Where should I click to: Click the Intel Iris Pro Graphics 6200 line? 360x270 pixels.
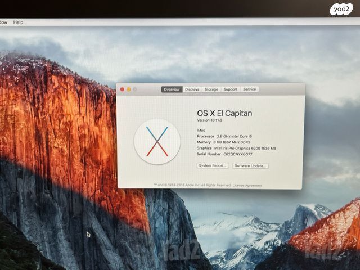[236, 148]
